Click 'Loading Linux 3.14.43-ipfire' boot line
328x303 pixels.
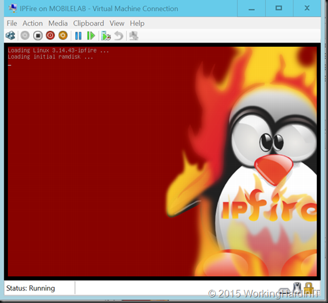pos(58,51)
